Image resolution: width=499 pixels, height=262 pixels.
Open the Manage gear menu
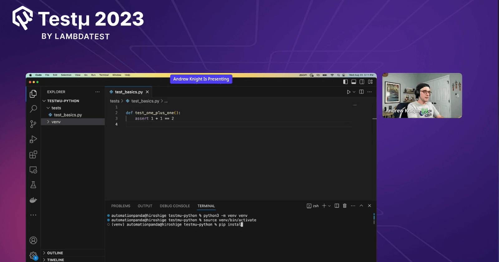(33, 256)
